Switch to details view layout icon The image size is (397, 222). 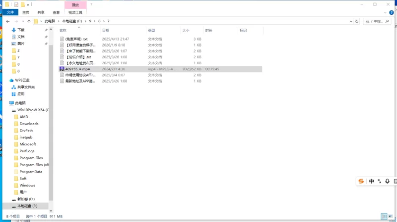point(384,217)
